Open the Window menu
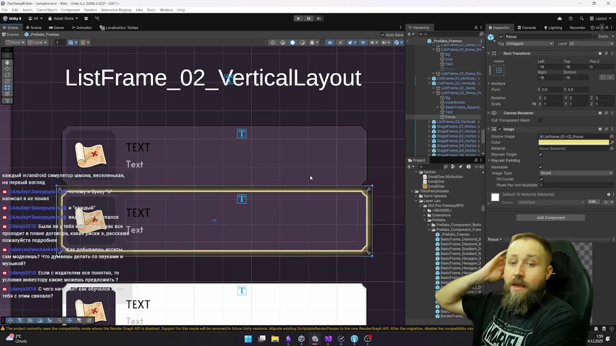This screenshot has width=616, height=346. tap(166, 10)
